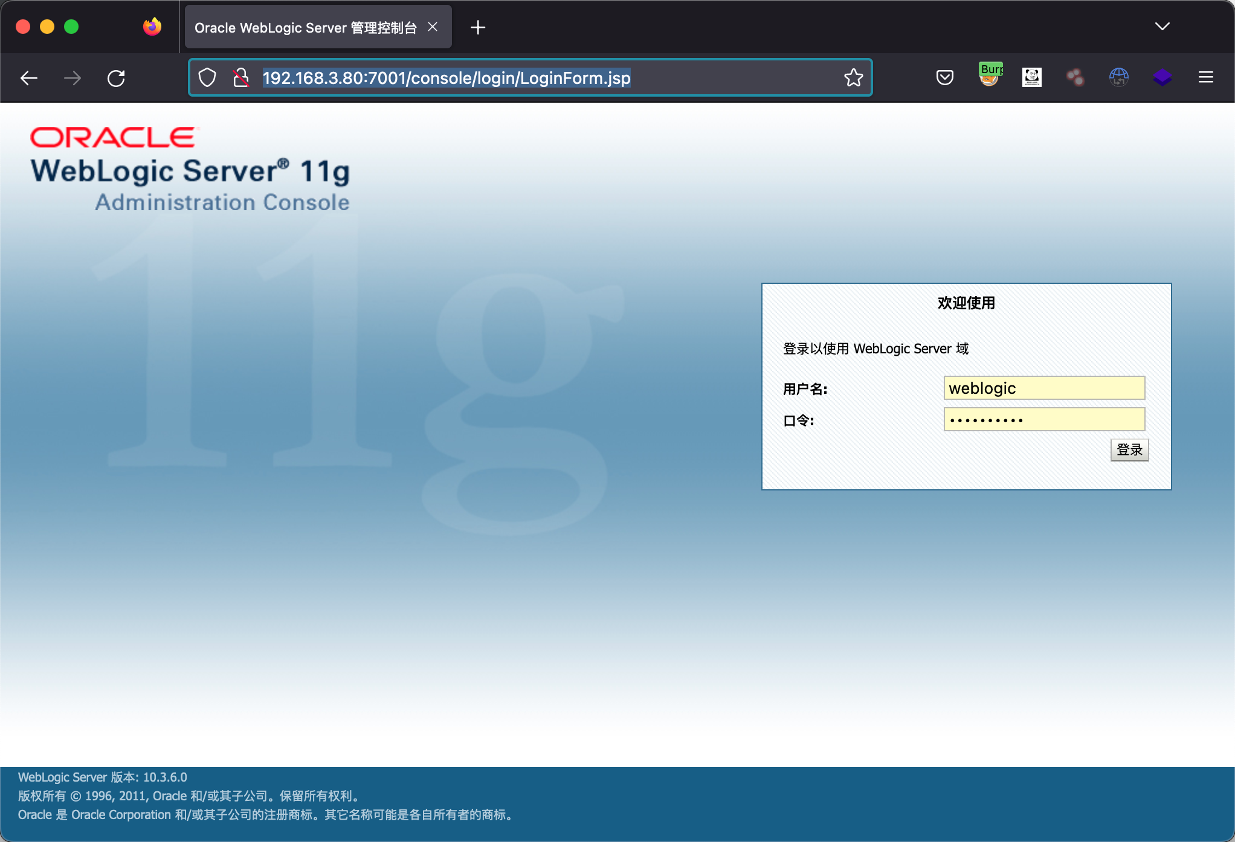Viewport: 1235px width, 842px height.
Task: Reload the current page
Action: pyautogui.click(x=116, y=78)
